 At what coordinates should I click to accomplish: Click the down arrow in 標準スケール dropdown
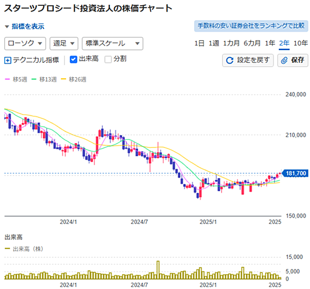[138, 44]
